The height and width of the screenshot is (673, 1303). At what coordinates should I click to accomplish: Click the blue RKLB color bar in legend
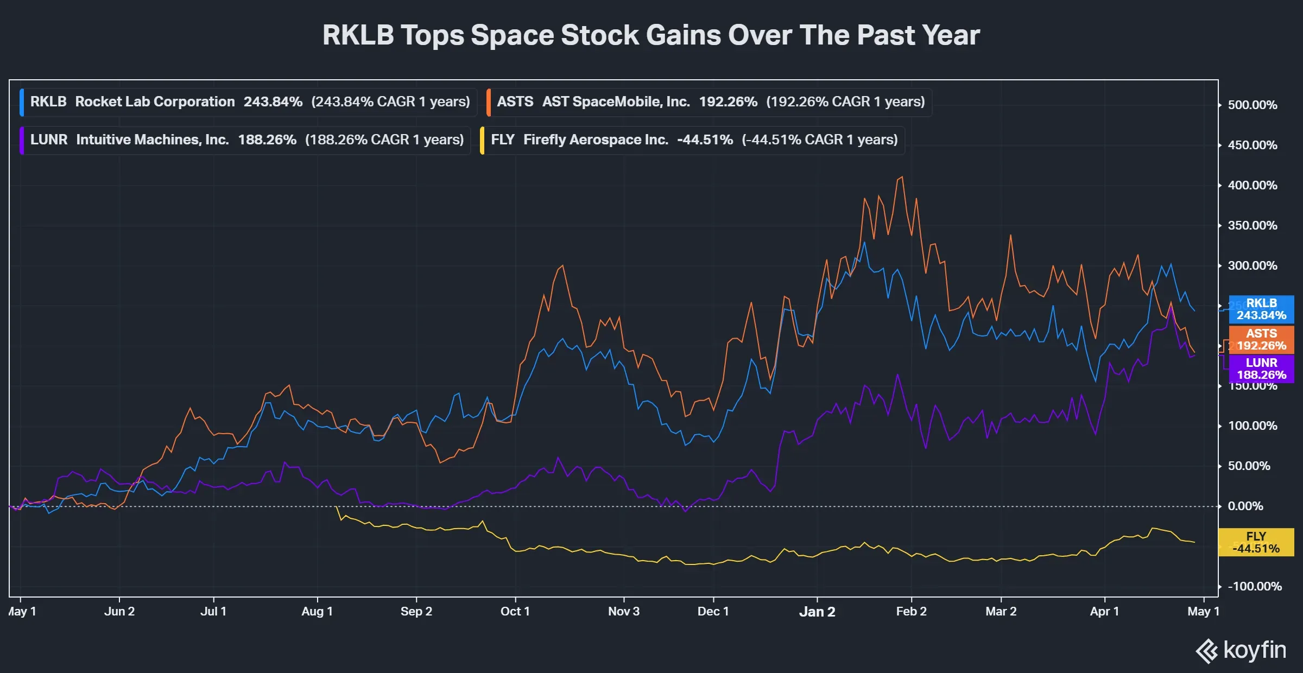[x=22, y=102]
